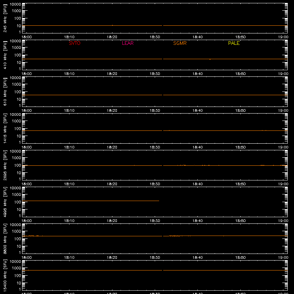Click the 18:00 tick label under 8800 MHz plot
The width and height of the screenshot is (294, 294).
pos(26,258)
